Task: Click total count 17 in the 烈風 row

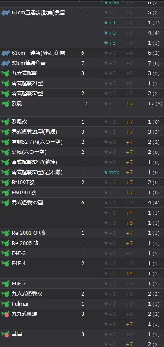Action: [x=84, y=104]
